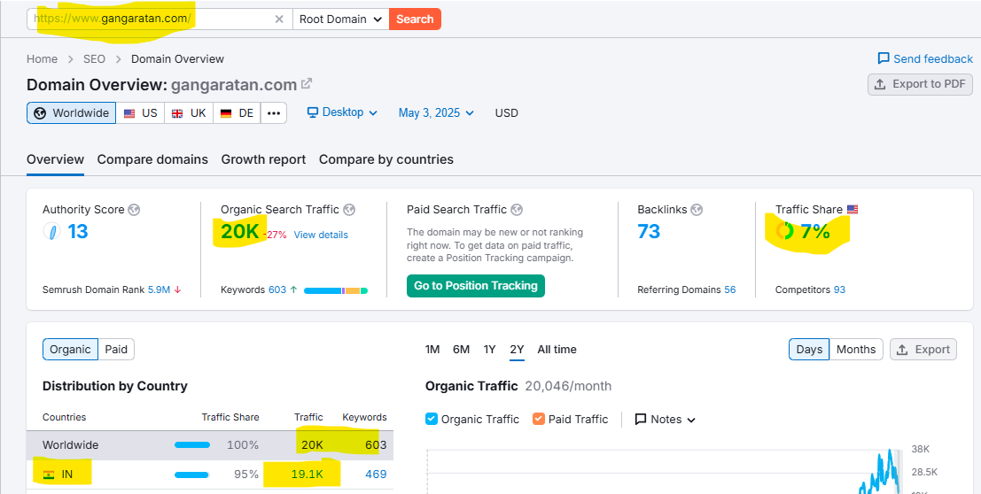Open Semrush Domain Rank 5.9M value
Viewport: 981px width, 494px height.
(159, 290)
